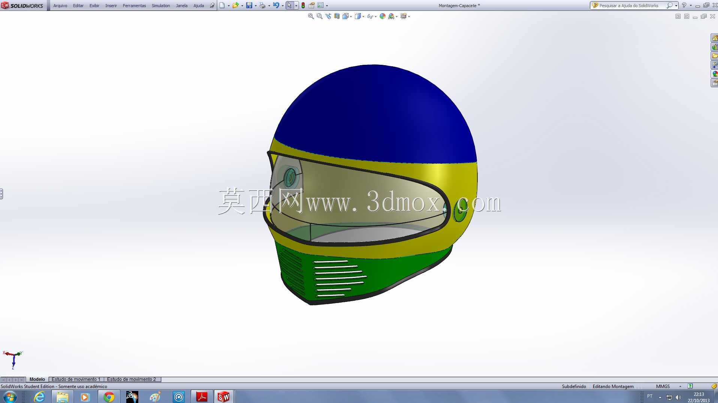Open View Palette task pane tab
718x403 pixels.
714,65
